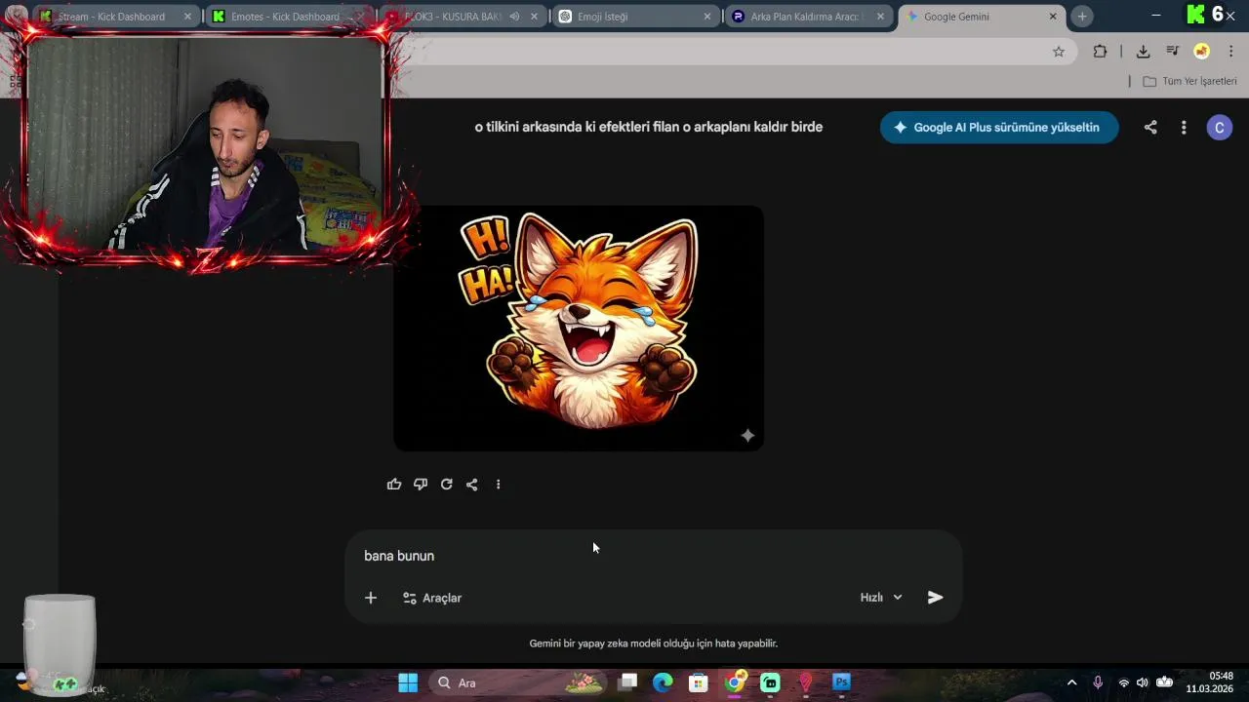The image size is (1249, 702).
Task: Open the red pin app on taskbar
Action: click(x=806, y=682)
